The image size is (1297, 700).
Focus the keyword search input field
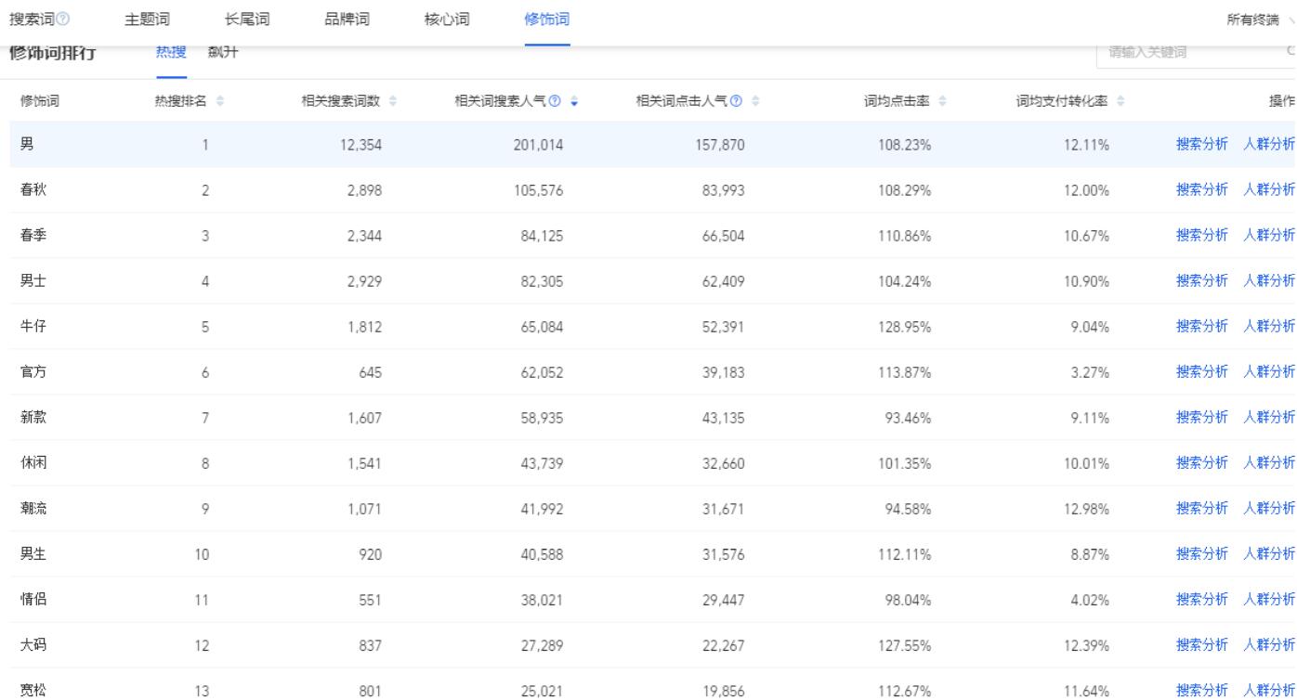pyautogui.click(x=1197, y=53)
